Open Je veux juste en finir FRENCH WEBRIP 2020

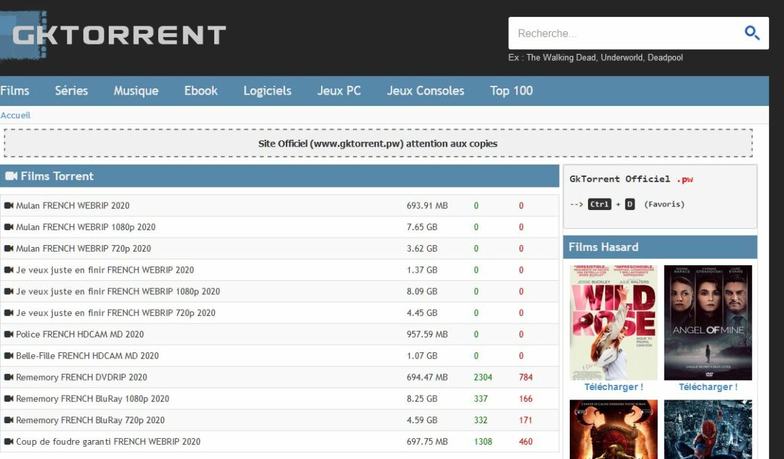[105, 270]
